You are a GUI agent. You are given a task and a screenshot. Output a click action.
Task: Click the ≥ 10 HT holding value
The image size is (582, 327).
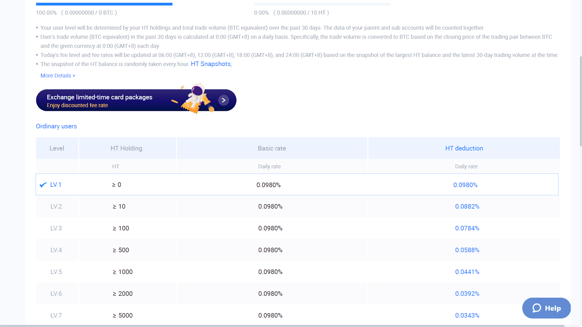[119, 206]
